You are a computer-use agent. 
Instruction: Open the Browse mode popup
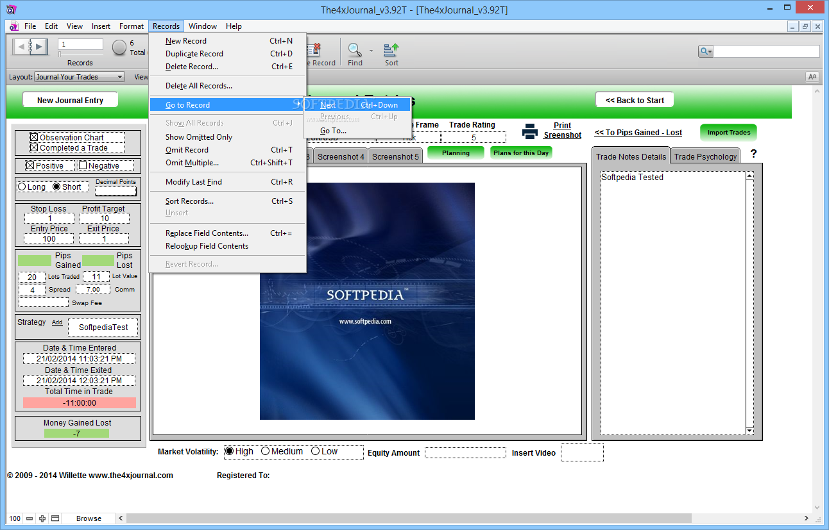coord(89,518)
